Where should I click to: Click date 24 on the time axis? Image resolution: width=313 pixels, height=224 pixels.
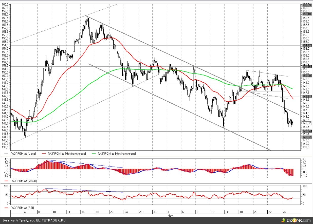pos(126,212)
